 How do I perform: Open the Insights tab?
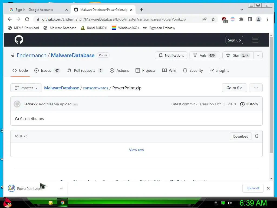tap(219, 71)
